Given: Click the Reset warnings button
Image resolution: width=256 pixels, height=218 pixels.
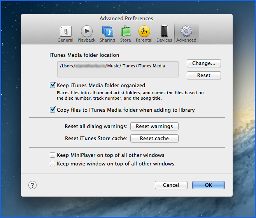Looking at the screenshot, I should 154,126.
